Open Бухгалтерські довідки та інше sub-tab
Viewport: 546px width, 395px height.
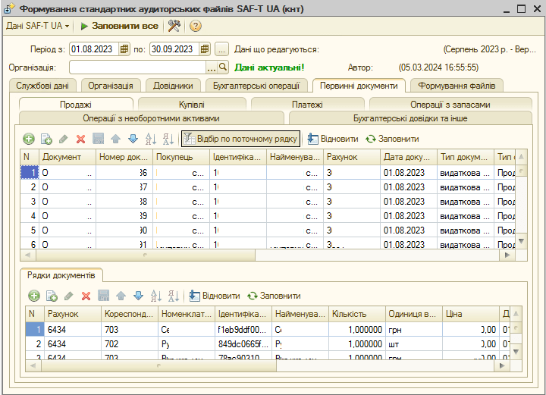(410, 118)
